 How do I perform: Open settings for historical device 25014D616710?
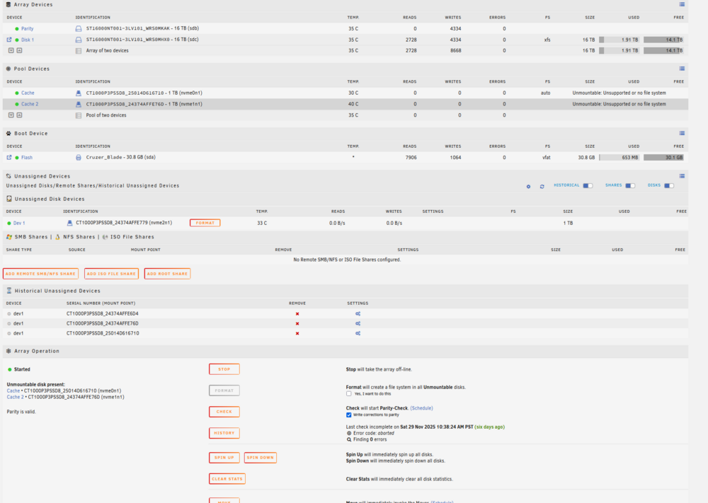358,333
